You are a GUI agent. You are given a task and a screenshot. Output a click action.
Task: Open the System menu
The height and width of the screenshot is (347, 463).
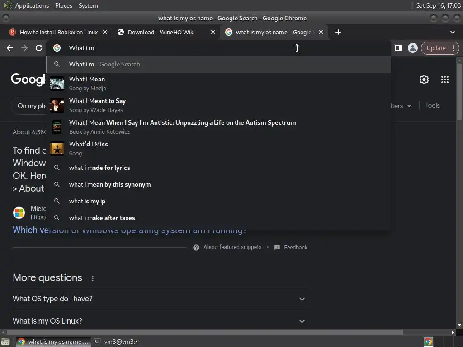(88, 5)
